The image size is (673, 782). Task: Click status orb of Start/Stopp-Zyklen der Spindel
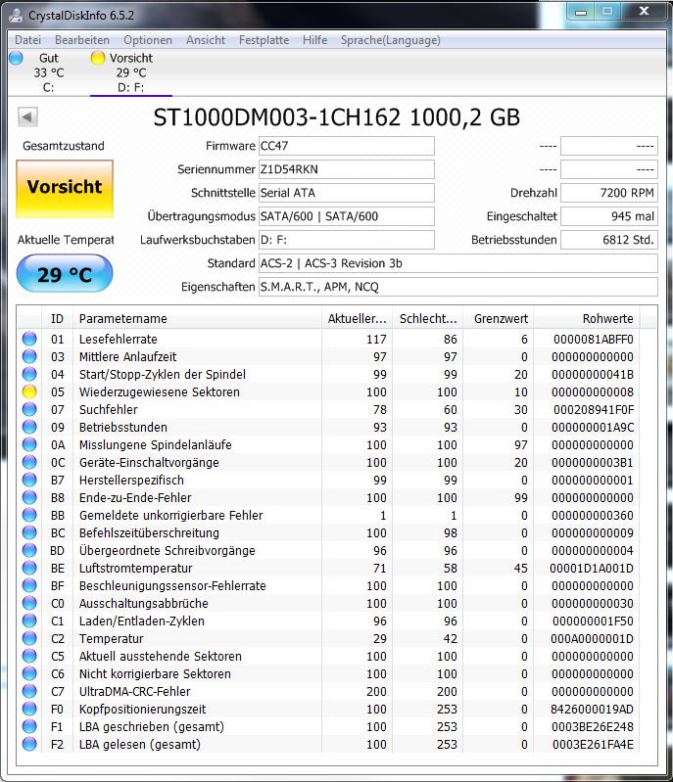coord(29,374)
